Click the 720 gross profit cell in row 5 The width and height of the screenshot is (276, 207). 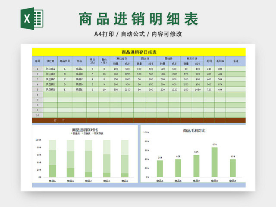coord(209,89)
